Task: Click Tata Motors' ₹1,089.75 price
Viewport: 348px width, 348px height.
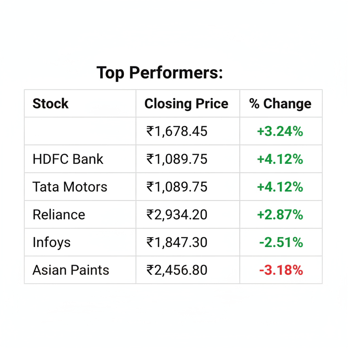Action: click(x=177, y=187)
